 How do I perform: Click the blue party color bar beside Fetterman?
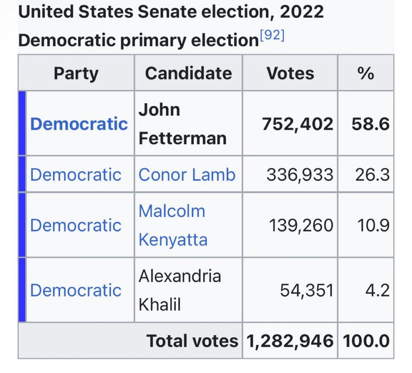[22, 124]
